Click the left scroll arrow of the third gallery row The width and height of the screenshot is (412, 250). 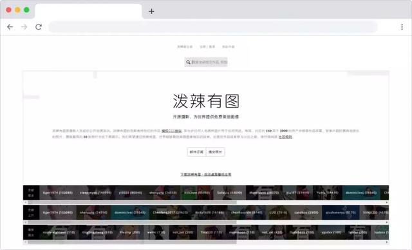25,242
